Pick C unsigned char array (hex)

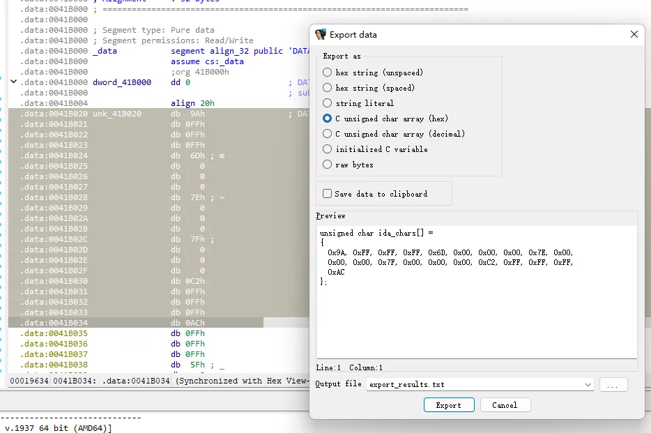(328, 119)
